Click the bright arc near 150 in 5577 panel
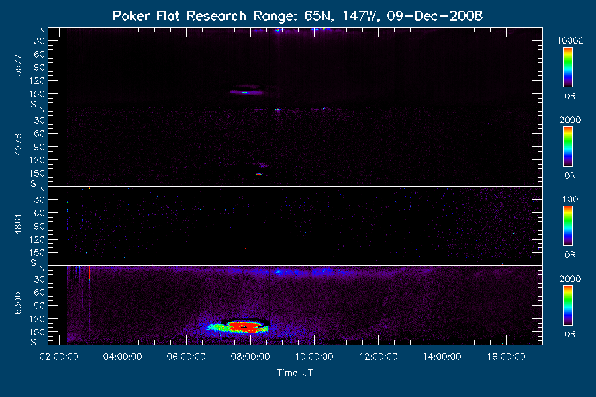This screenshot has height=397, width=596. [246, 93]
